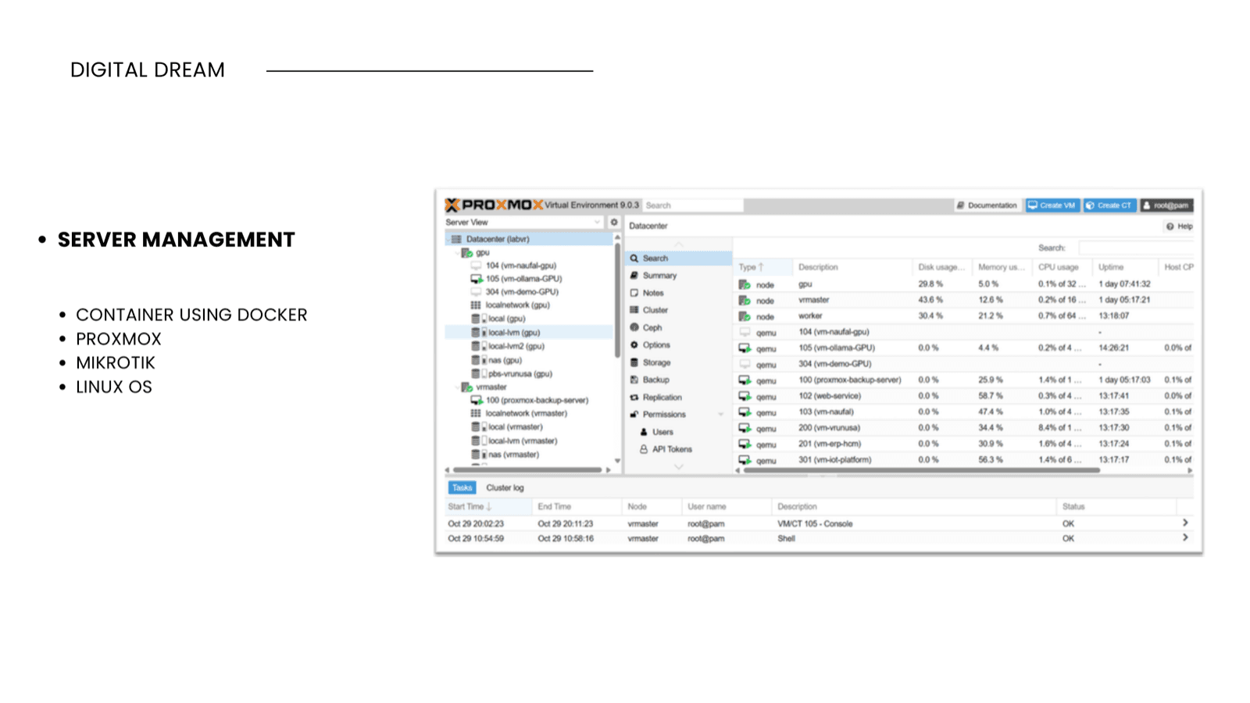The height and width of the screenshot is (703, 1250).
Task: Click the localnetwork (gpu) grid icon
Action: 476,305
